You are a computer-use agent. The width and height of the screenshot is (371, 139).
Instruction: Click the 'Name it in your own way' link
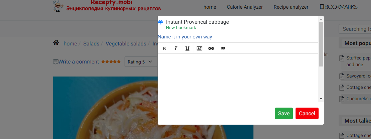click(x=185, y=37)
